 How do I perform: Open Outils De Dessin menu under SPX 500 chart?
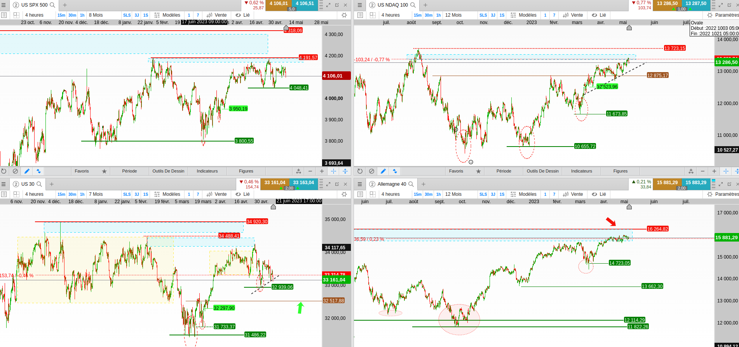tap(168, 171)
